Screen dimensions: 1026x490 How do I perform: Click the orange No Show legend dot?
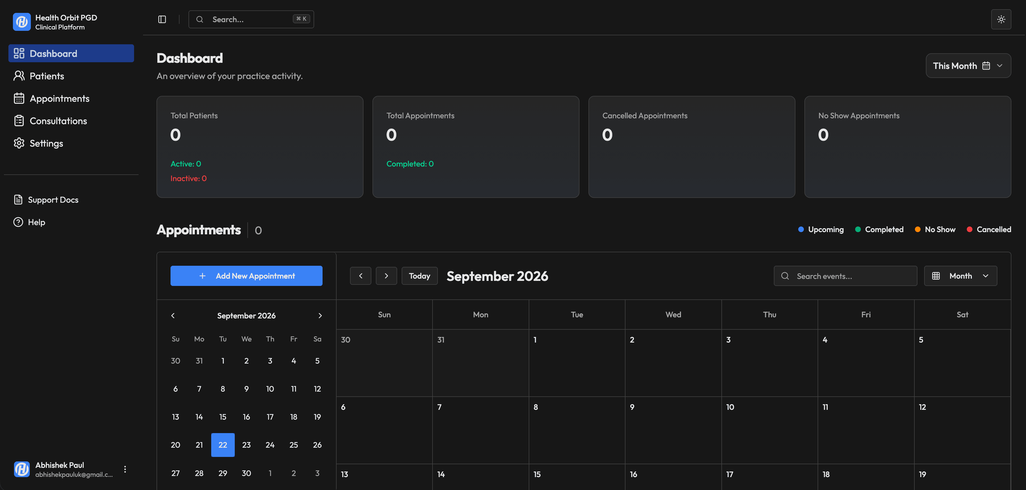[917, 229]
